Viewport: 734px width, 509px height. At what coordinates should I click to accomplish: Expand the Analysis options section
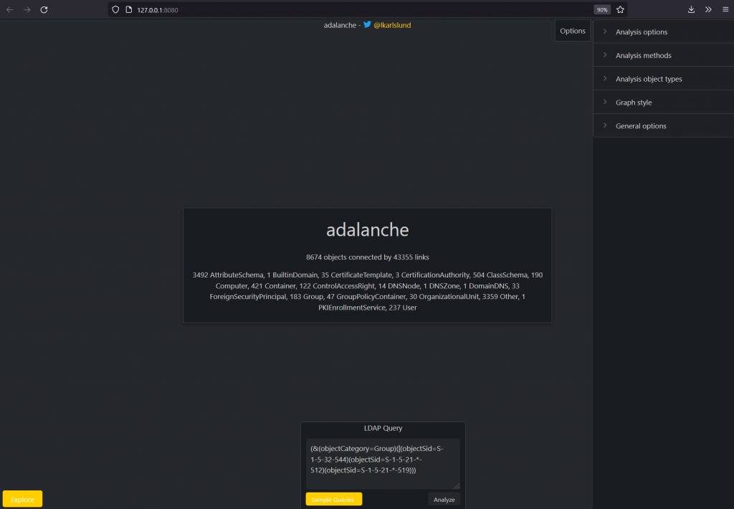click(663, 32)
